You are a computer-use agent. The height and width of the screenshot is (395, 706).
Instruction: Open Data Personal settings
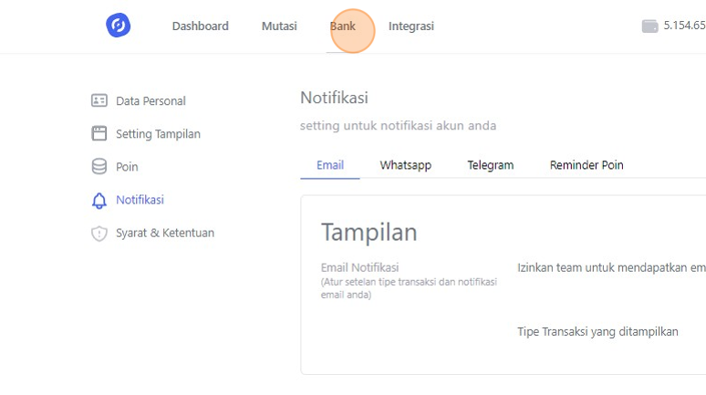[151, 101]
